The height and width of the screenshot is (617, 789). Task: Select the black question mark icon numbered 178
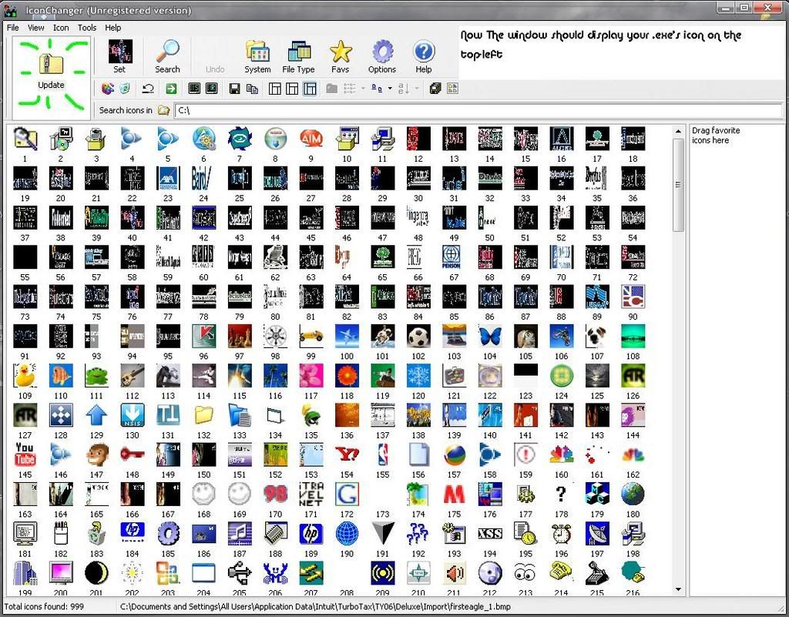[561, 495]
